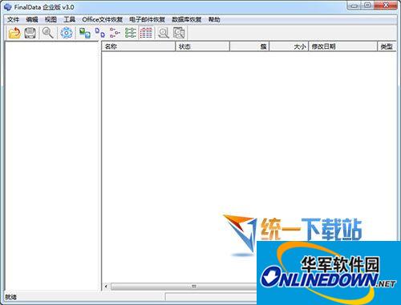Click the magnifier find icon next to the save disk

[x=48, y=33]
